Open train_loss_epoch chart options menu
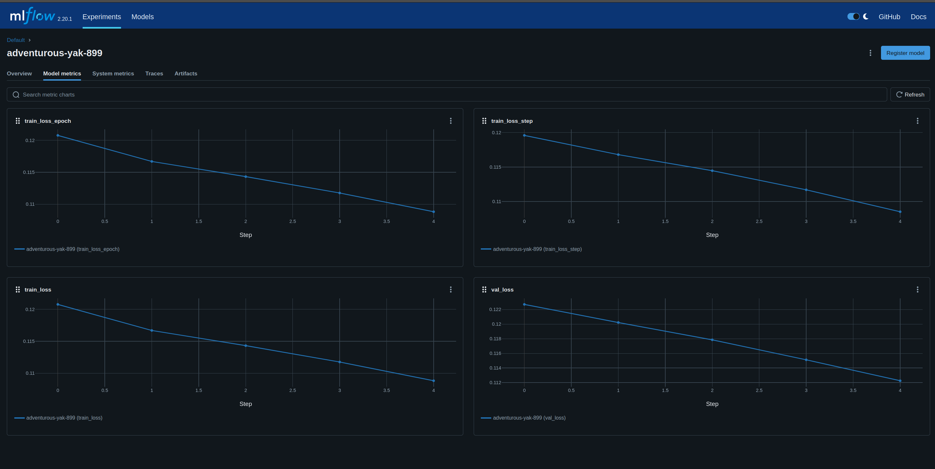The image size is (935, 469). click(x=451, y=121)
